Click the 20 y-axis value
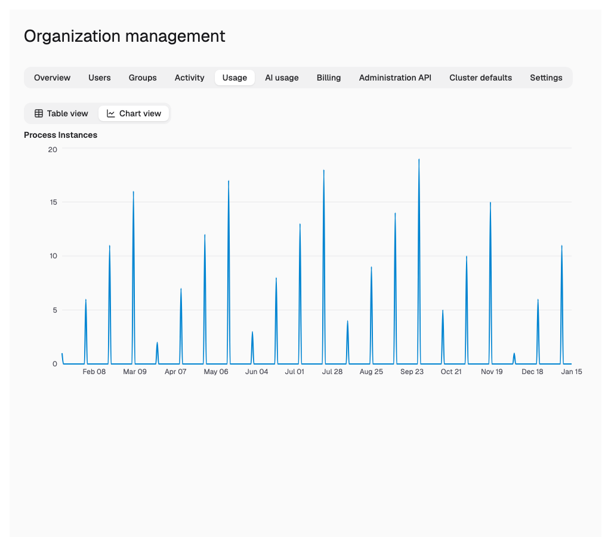Screen dimensions: 611x537 coord(53,150)
